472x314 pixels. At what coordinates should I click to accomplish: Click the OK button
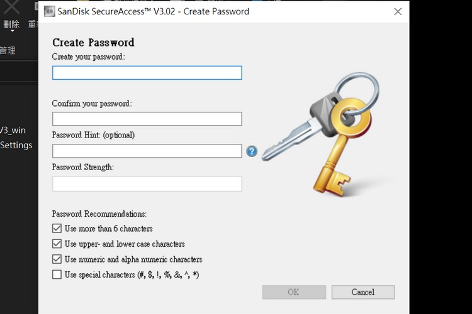pyautogui.click(x=294, y=292)
